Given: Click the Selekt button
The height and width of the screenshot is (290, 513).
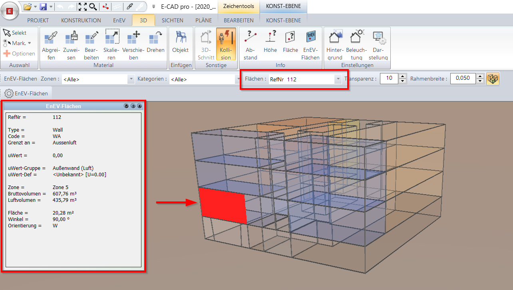Looking at the screenshot, I should pos(15,32).
